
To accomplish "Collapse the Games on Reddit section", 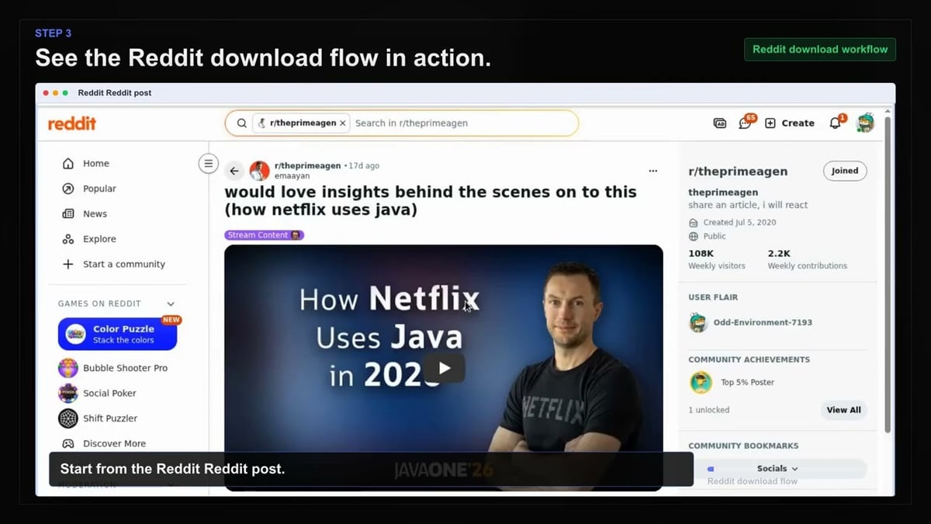I will [171, 304].
